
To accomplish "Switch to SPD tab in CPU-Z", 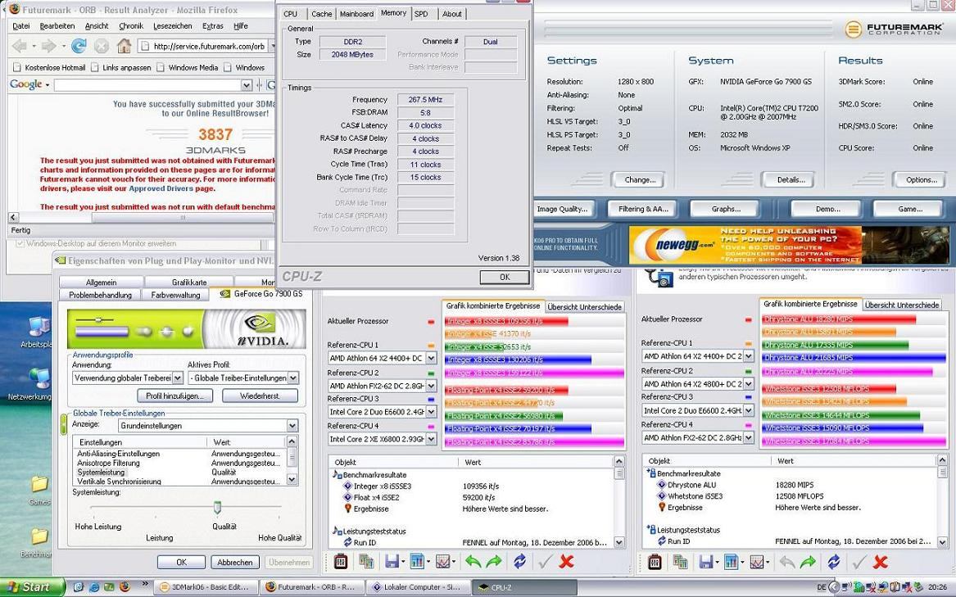I will 421,14.
